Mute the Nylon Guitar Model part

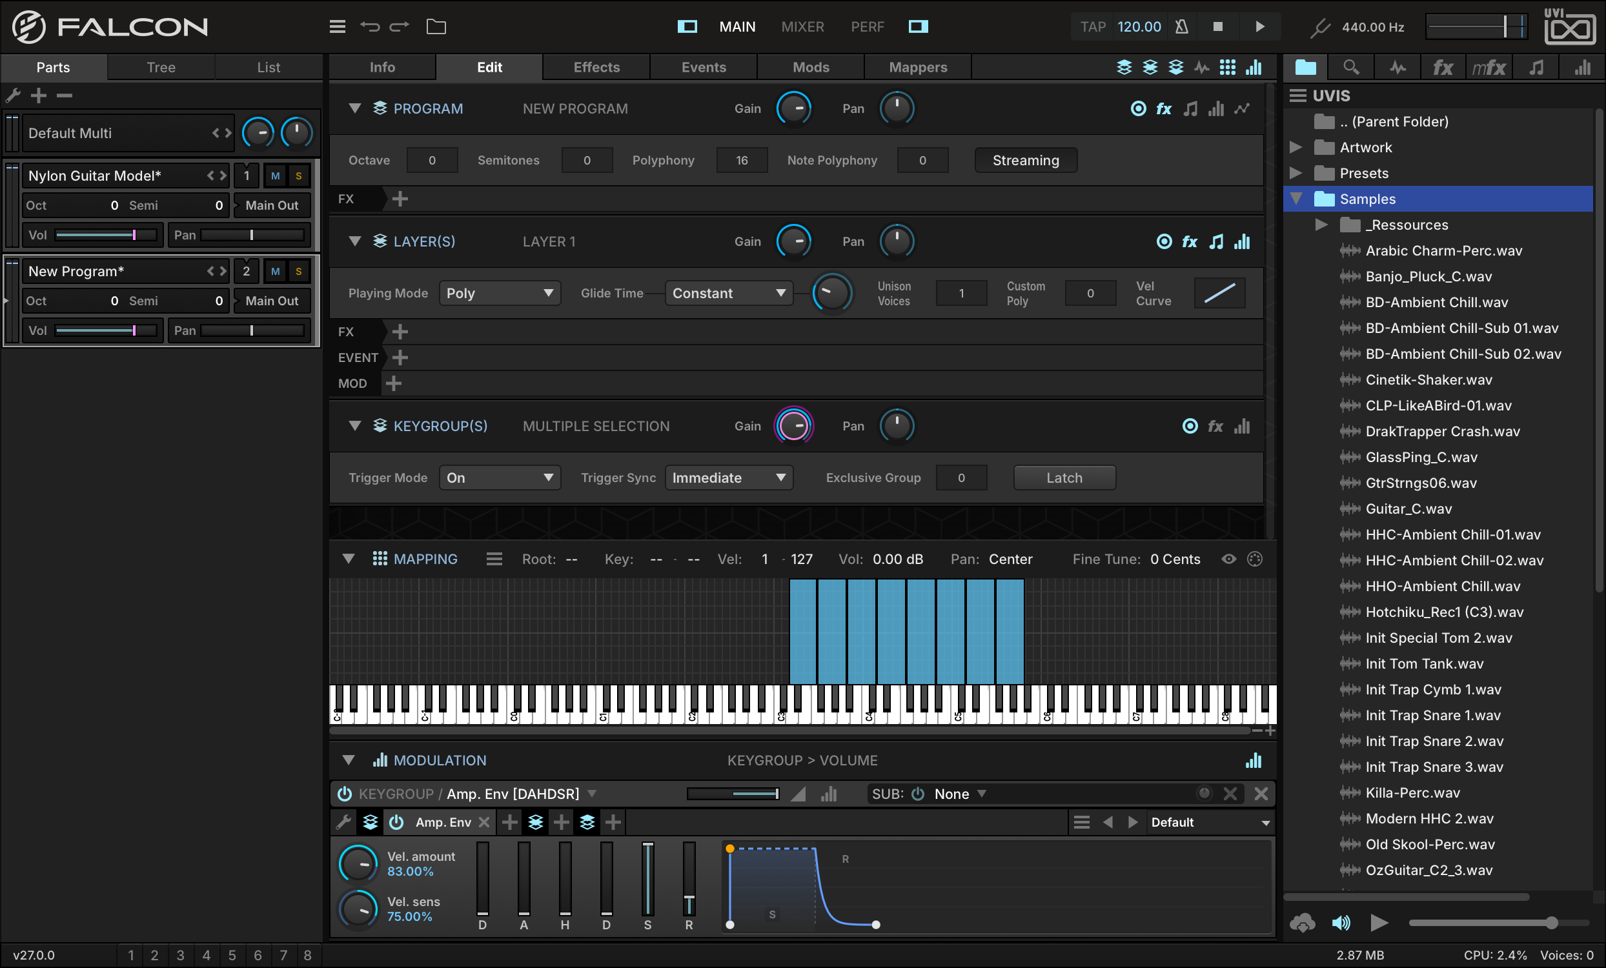(x=276, y=176)
